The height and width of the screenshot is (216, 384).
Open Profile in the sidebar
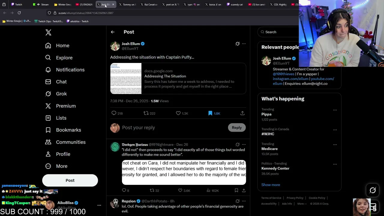58,154
